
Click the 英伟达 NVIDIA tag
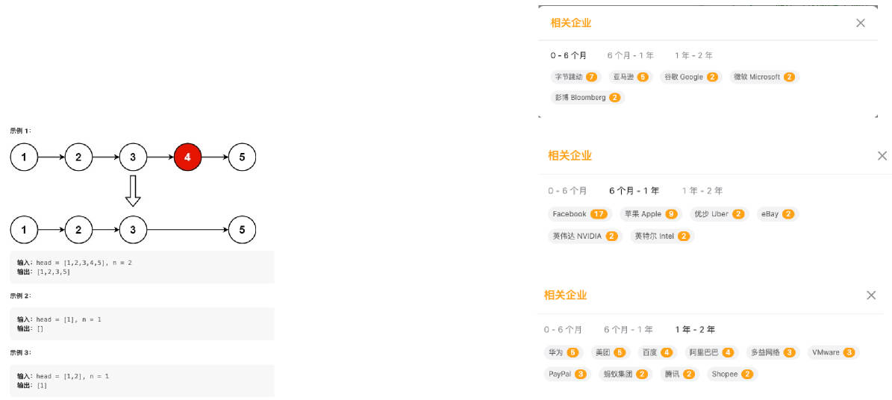[x=584, y=236]
